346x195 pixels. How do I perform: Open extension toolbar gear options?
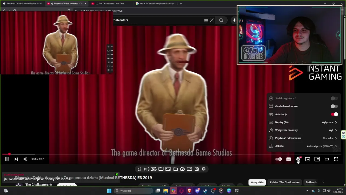204,169
